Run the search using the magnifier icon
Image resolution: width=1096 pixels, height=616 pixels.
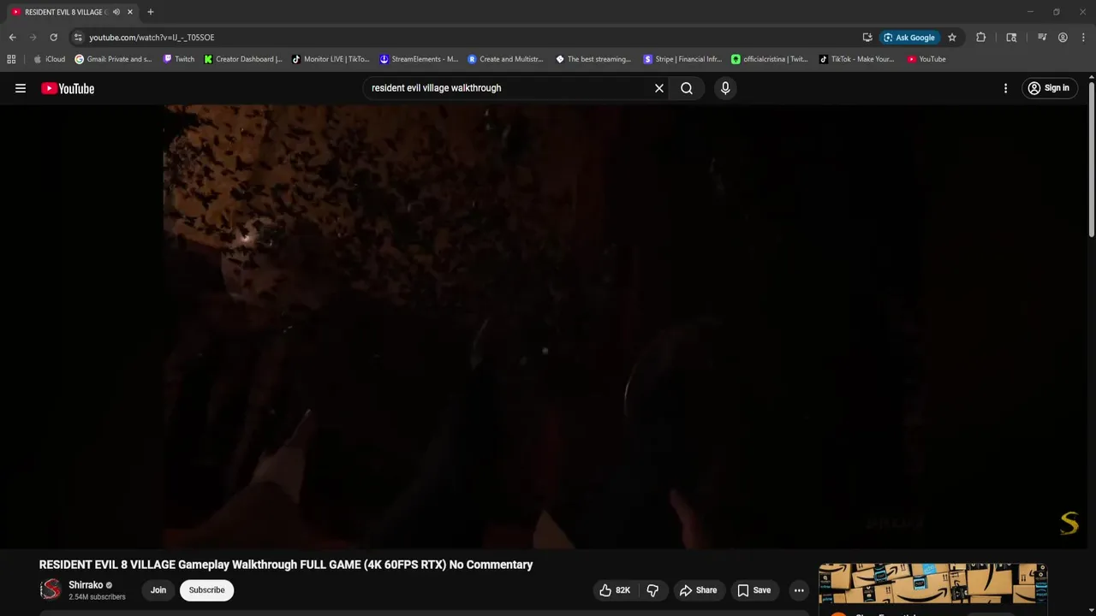pyautogui.click(x=687, y=88)
